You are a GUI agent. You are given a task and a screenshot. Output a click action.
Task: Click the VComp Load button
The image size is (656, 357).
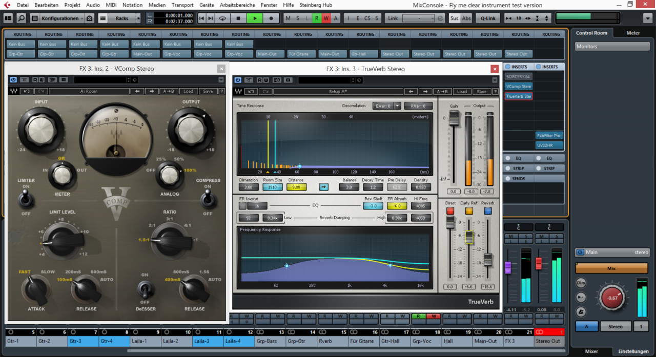[x=188, y=91]
